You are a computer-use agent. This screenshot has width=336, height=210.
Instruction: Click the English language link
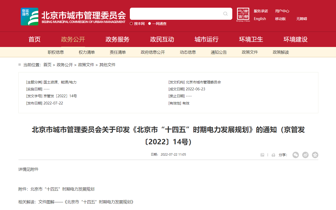click(x=260, y=19)
